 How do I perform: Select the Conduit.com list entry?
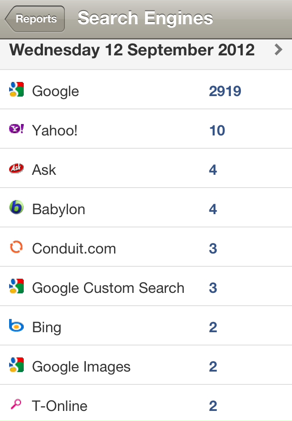tap(74, 249)
